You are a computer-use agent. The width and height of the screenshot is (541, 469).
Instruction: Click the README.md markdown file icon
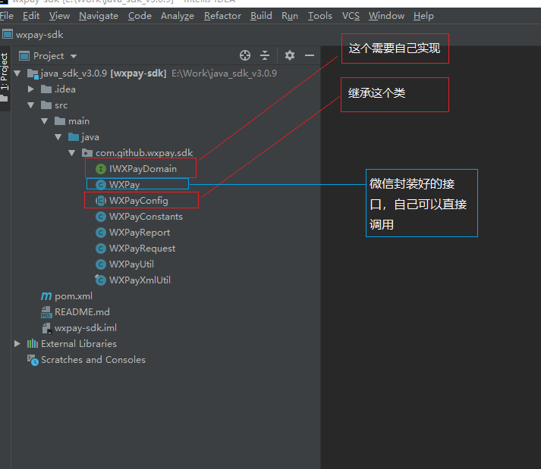(46, 312)
